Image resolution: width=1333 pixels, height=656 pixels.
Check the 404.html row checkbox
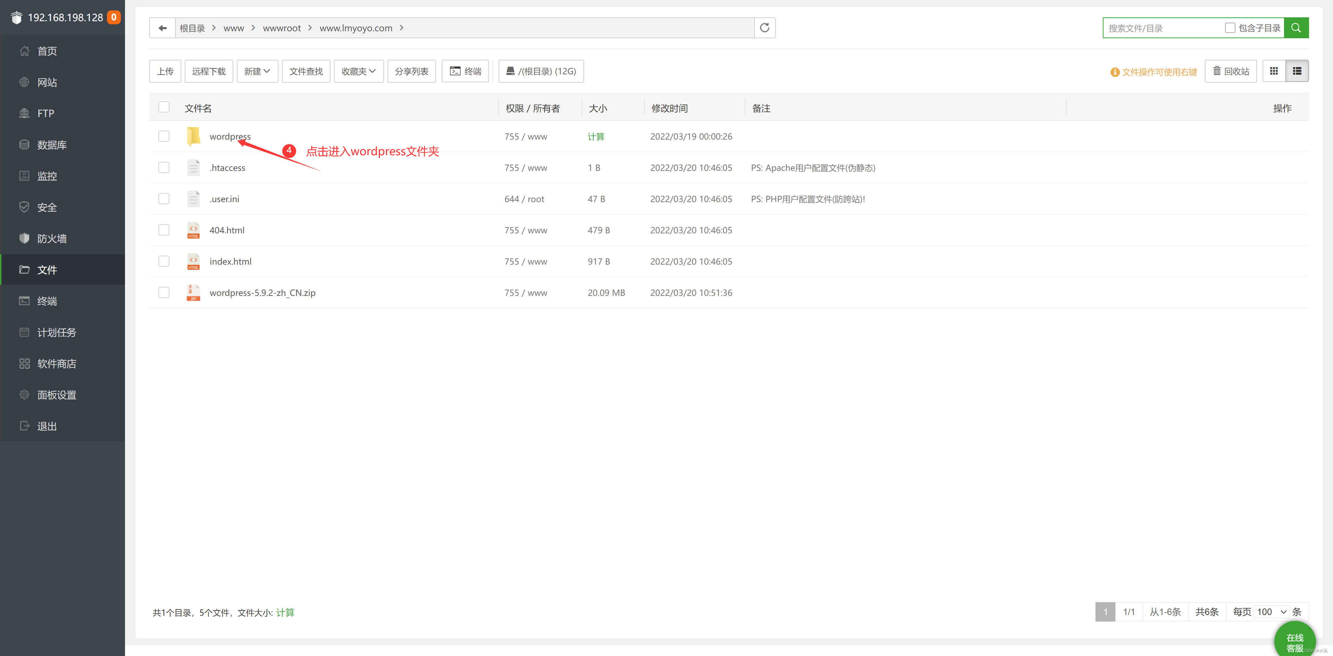click(164, 230)
